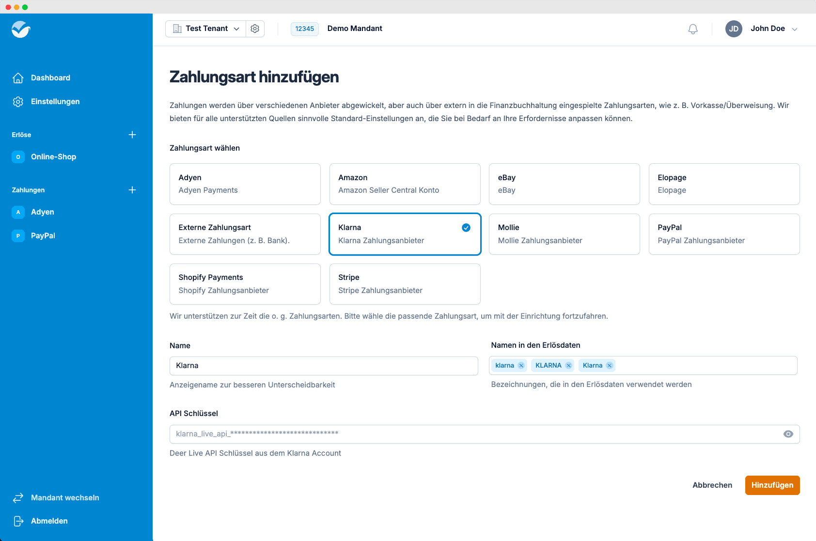Click the app logo in sidebar
Image resolution: width=816 pixels, height=541 pixels.
21,30
